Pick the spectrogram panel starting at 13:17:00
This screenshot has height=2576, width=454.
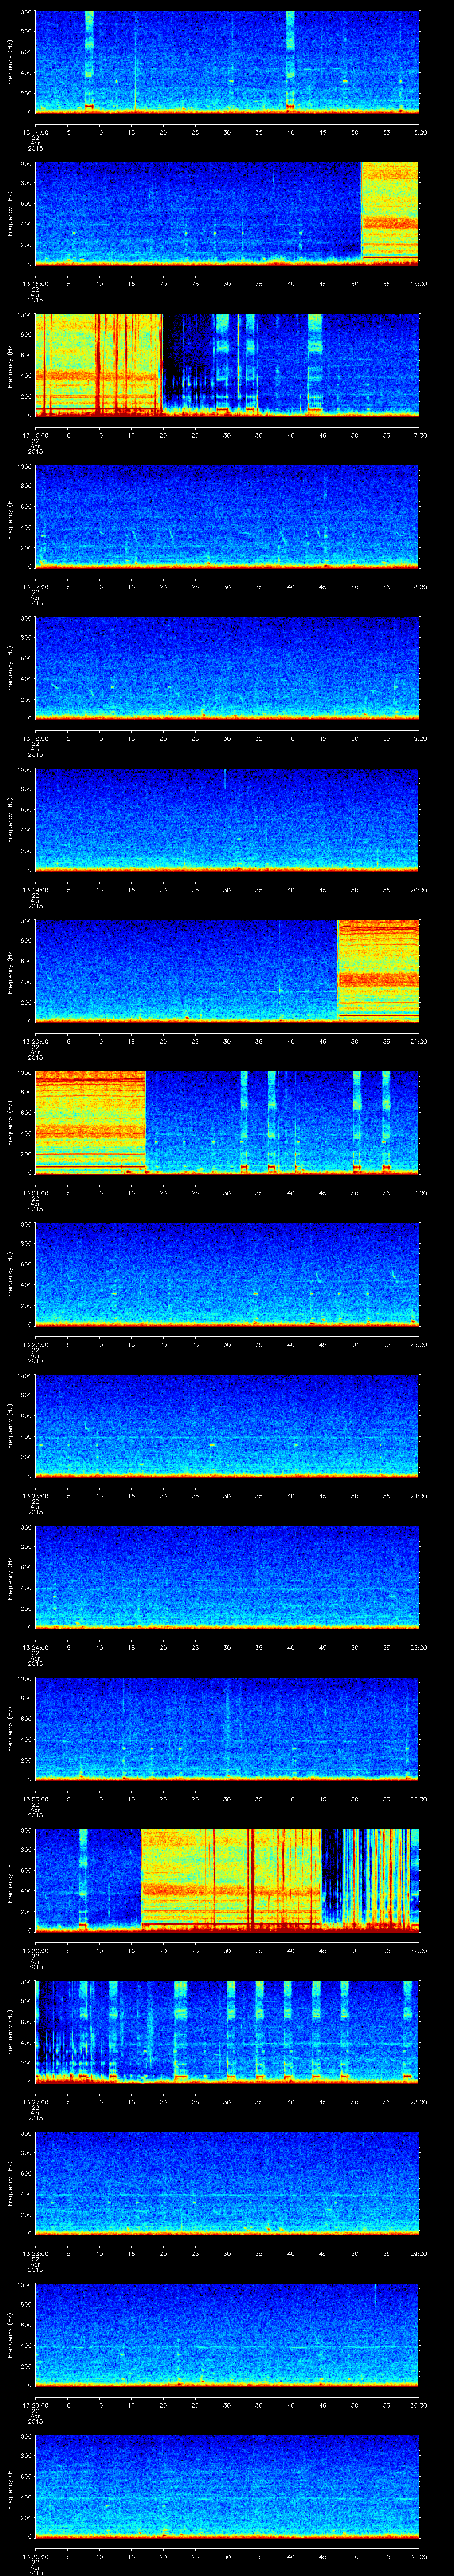coord(227,516)
